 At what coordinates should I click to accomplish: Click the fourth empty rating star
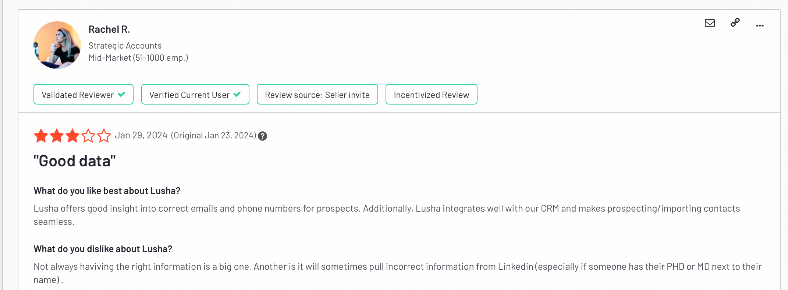(88, 136)
